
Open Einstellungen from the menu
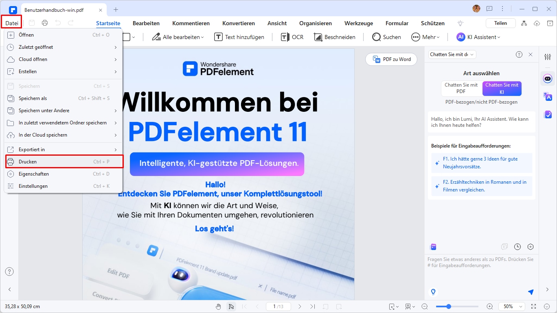click(63, 186)
